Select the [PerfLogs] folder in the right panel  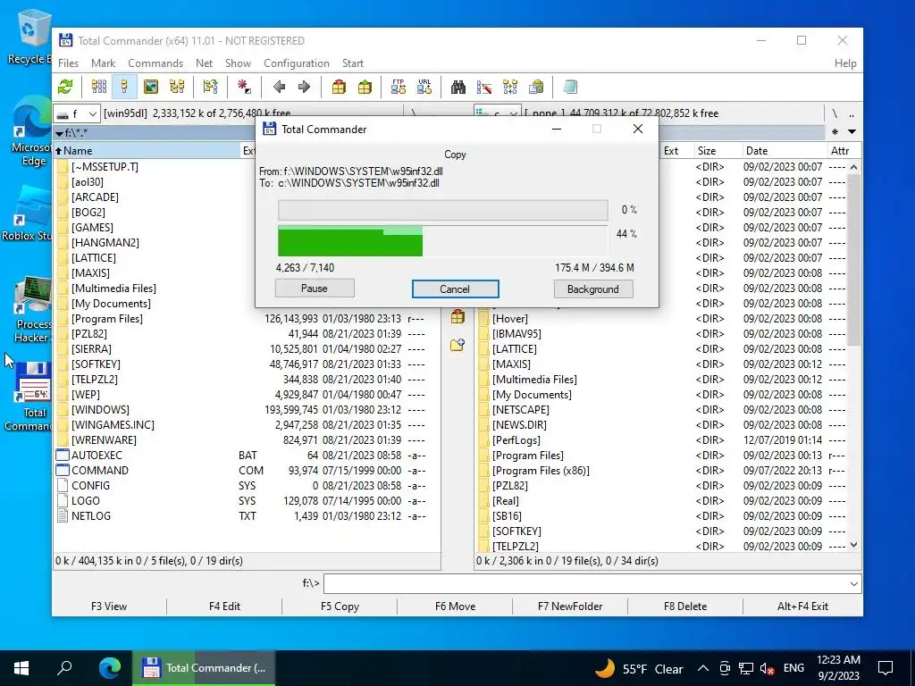point(662,439)
